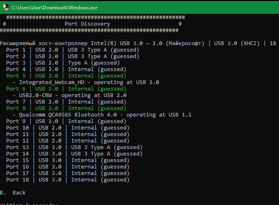The height and width of the screenshot is (205, 279).
Task: Click the Port 9 Internal entry
Action: [x=66, y=121]
